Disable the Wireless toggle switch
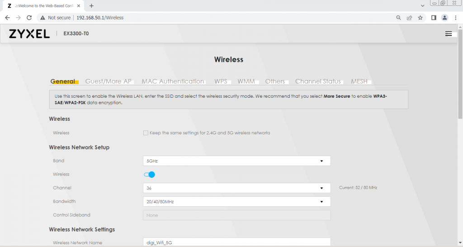 [x=149, y=175]
